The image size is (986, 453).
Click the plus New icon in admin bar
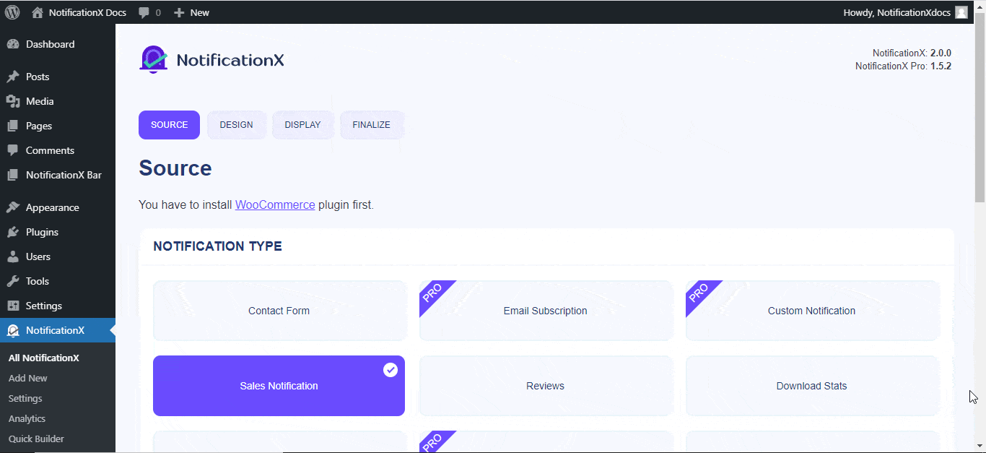click(180, 13)
